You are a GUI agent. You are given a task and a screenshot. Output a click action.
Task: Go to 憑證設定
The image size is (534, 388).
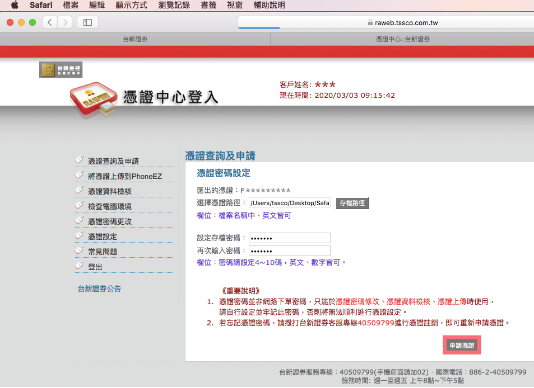(x=103, y=236)
